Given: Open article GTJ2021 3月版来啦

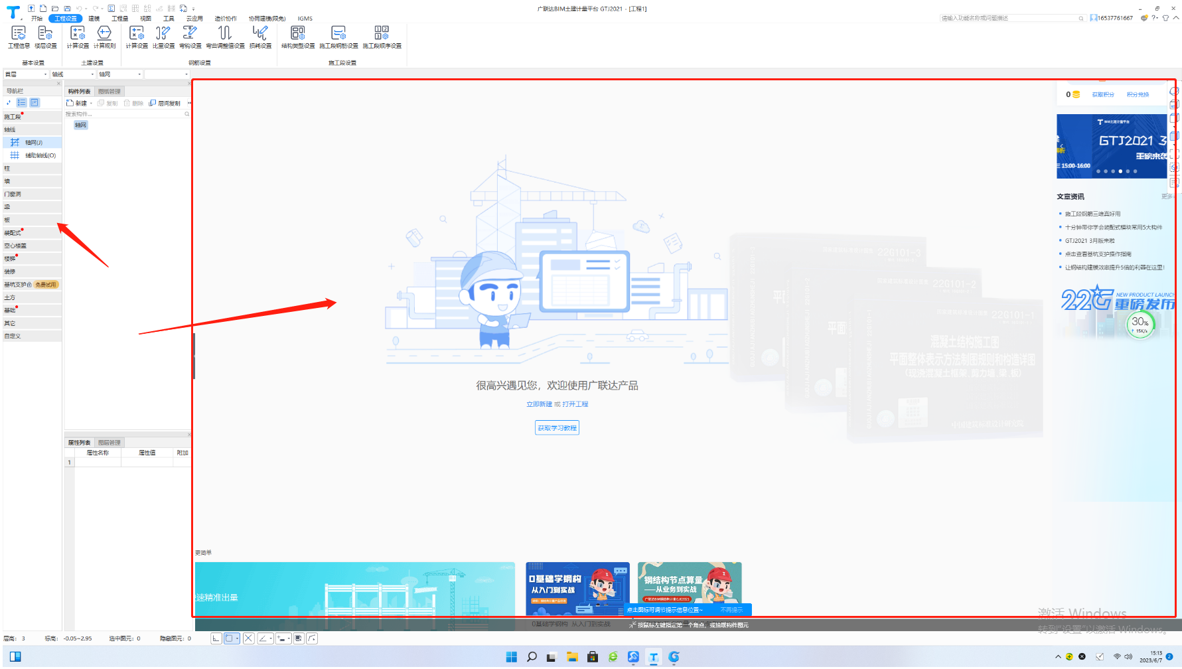Looking at the screenshot, I should (x=1090, y=241).
